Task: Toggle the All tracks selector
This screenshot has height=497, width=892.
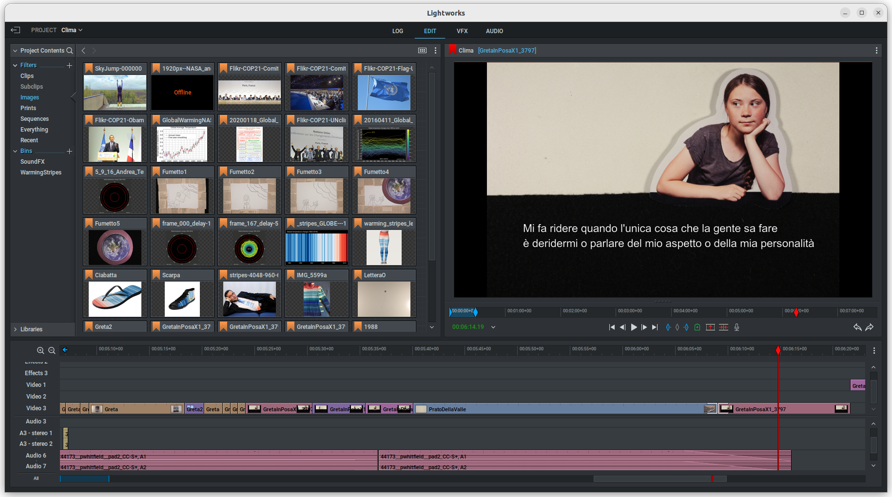Action: (36, 478)
